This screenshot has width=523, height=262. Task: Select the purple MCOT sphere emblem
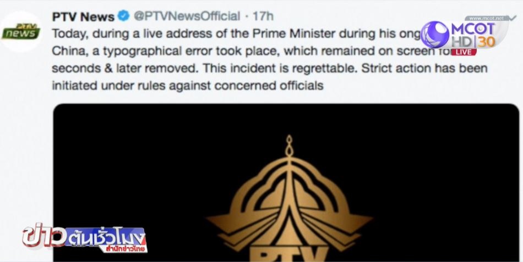pos(434,34)
